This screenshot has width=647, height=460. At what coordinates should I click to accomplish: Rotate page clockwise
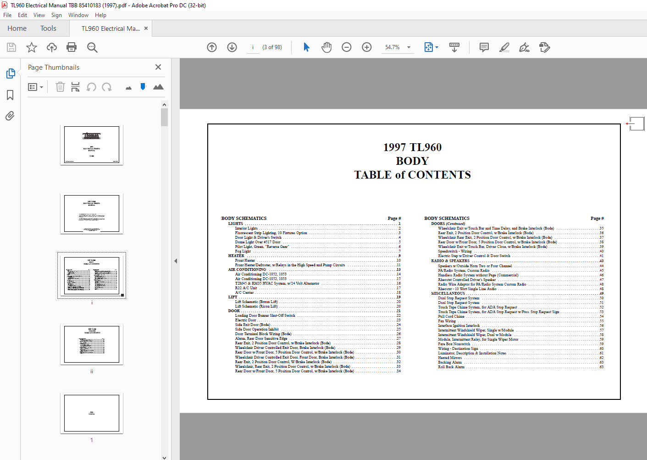click(x=107, y=87)
